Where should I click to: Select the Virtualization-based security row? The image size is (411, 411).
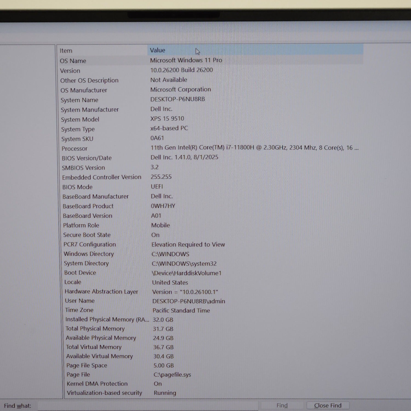coord(104,393)
